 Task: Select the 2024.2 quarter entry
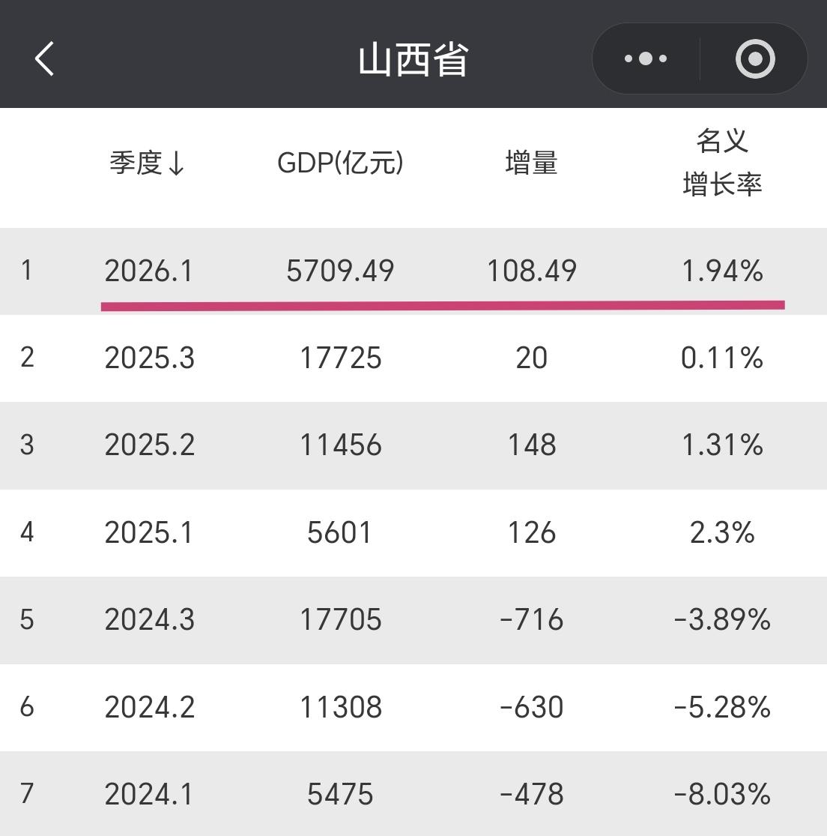pos(413,707)
